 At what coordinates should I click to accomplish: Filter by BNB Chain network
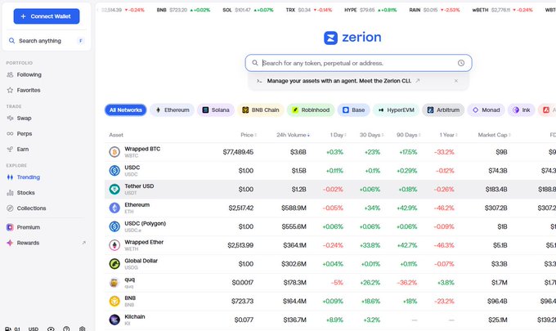pos(261,110)
